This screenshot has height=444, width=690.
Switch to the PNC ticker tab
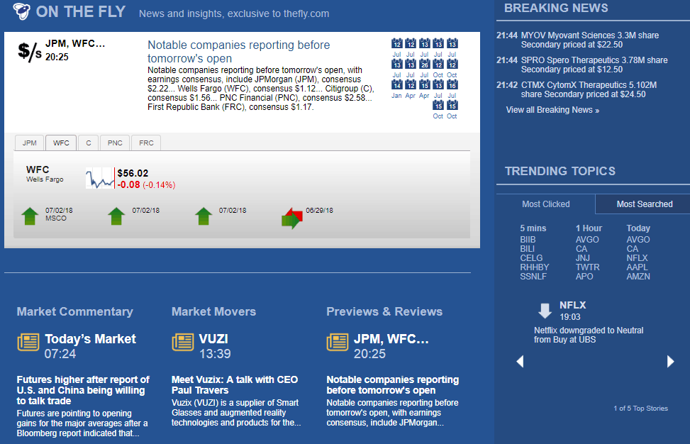(115, 143)
